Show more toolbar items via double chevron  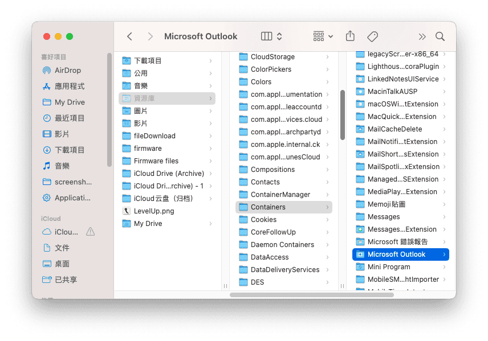click(422, 36)
